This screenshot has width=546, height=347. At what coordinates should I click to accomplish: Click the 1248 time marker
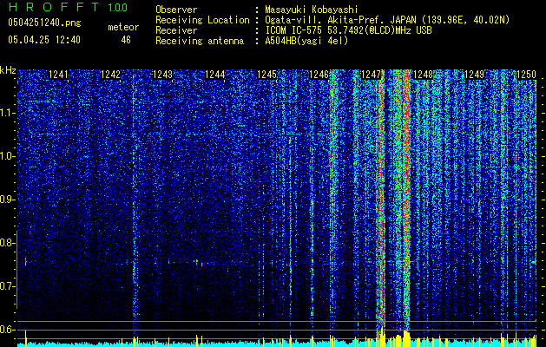423,75
